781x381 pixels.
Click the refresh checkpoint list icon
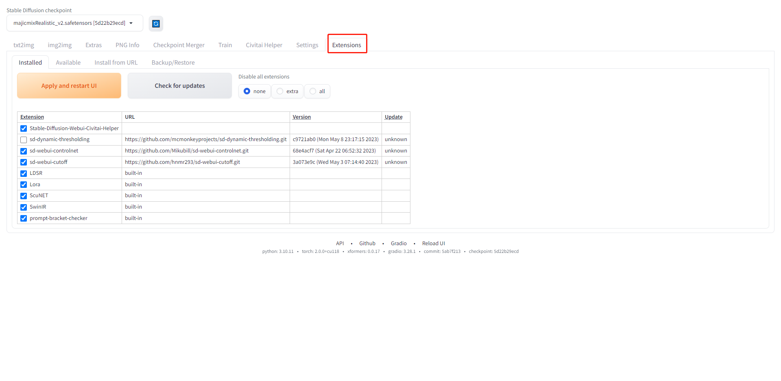point(156,24)
